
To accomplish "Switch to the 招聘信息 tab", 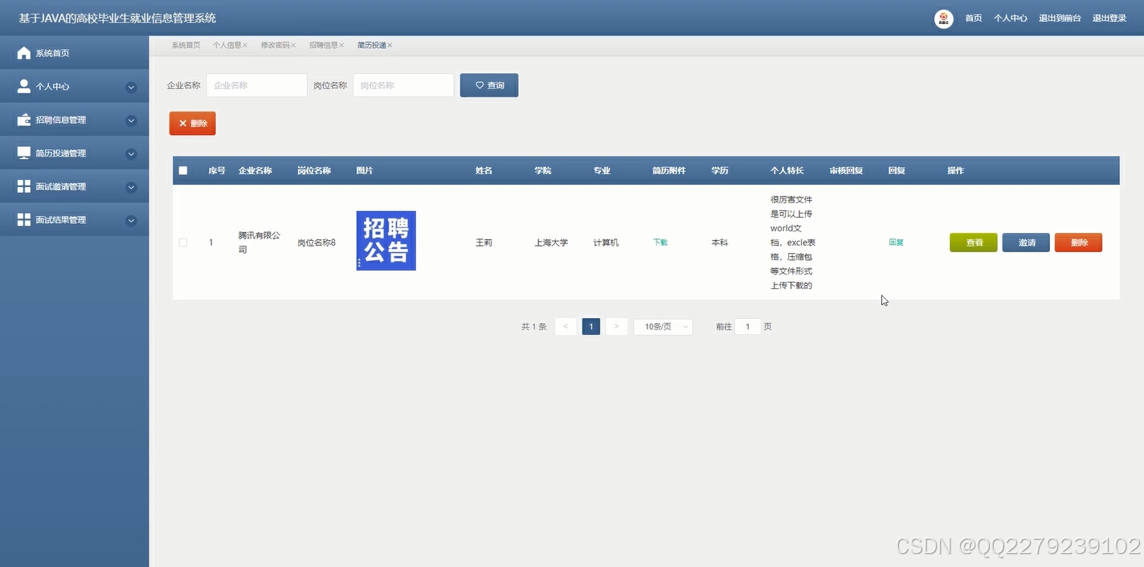I will click(x=322, y=45).
